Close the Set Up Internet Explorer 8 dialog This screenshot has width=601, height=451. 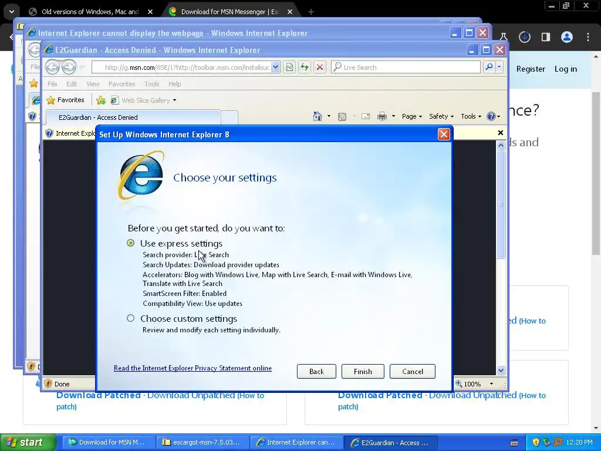[444, 134]
